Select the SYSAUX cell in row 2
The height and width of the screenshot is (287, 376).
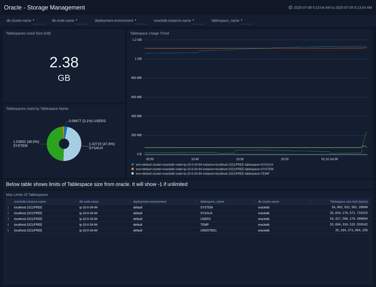(206, 213)
